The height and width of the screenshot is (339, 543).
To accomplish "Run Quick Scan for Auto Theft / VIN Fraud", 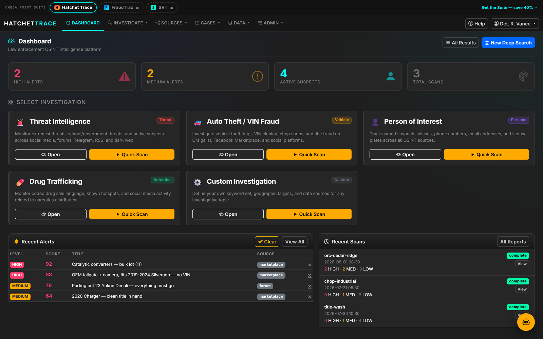I will pos(309,155).
